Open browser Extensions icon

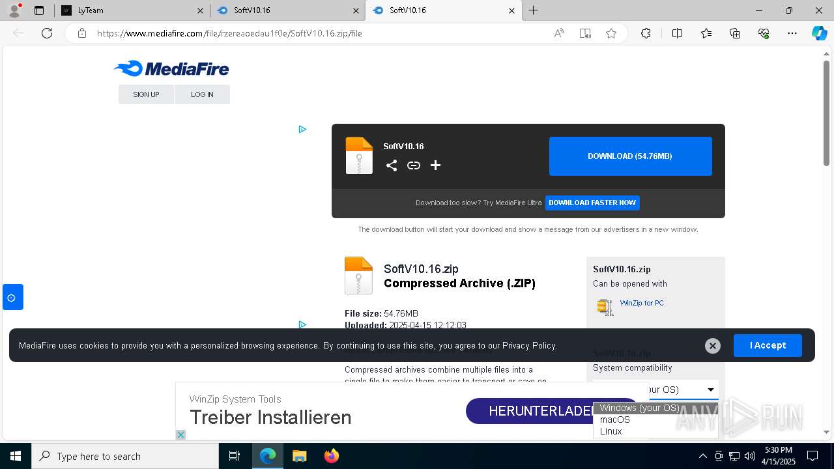click(646, 33)
